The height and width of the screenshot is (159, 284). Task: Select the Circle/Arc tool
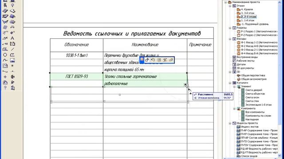tap(5, 55)
